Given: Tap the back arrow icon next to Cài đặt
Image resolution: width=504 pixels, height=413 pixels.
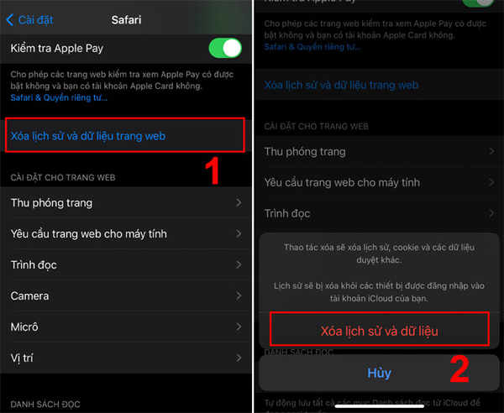Looking at the screenshot, I should coord(9,20).
